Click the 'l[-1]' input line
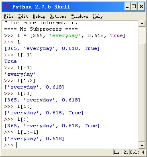 18,55
